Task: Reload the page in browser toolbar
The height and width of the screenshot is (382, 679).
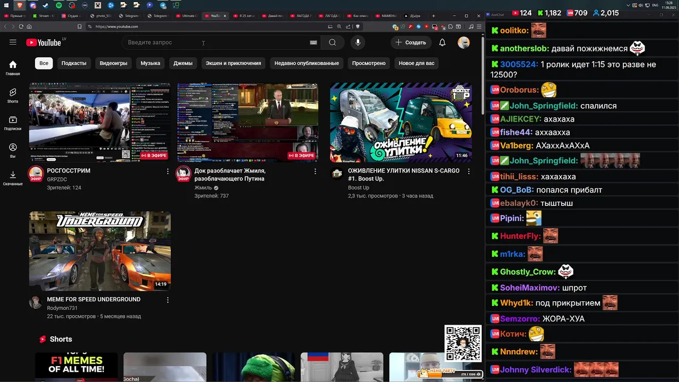Action: [21, 27]
